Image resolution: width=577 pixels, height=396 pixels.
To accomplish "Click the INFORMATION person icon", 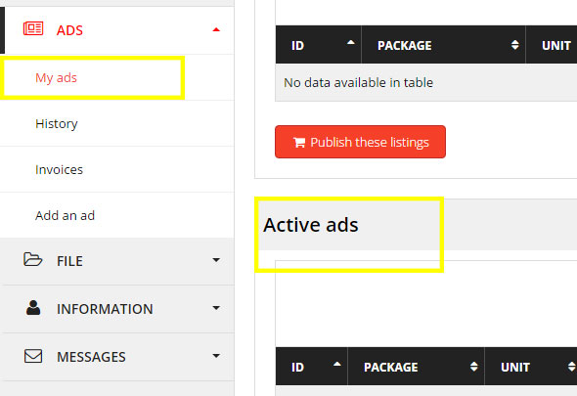I will (33, 308).
